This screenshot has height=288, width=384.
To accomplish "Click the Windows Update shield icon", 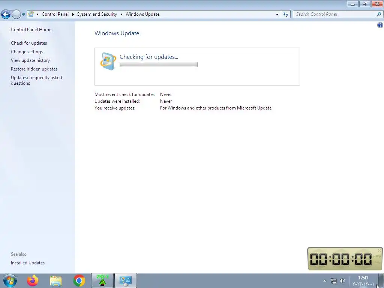I will [x=108, y=61].
